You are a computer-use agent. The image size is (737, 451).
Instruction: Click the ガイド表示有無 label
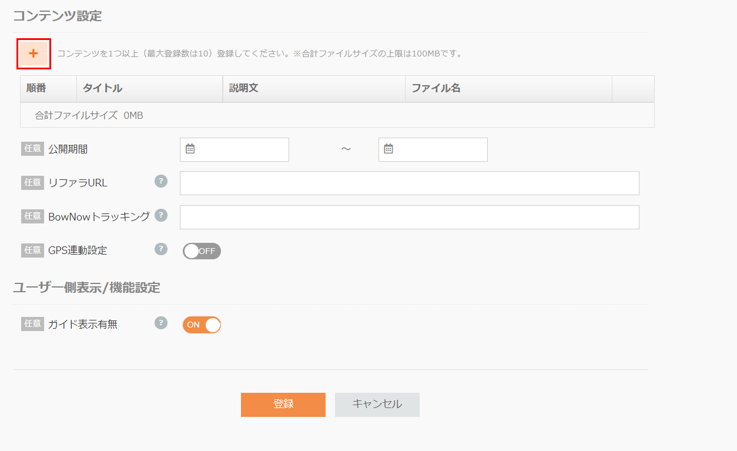pyautogui.click(x=83, y=324)
